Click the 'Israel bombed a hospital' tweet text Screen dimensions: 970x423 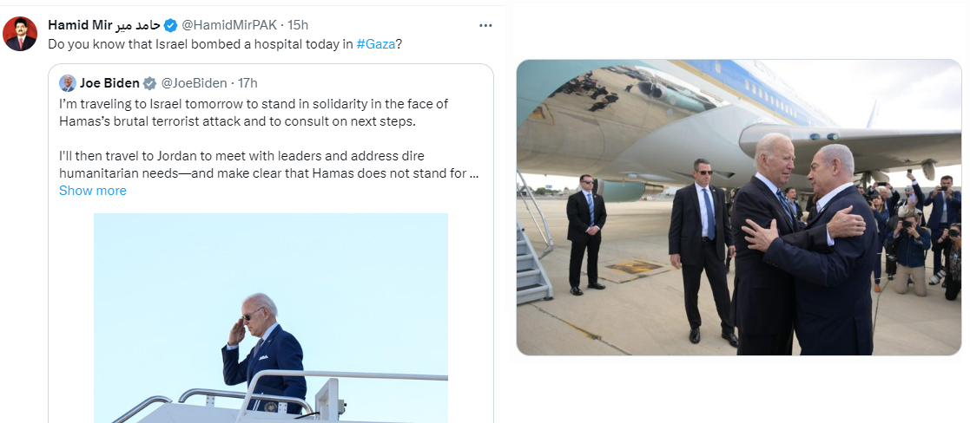tap(200, 43)
